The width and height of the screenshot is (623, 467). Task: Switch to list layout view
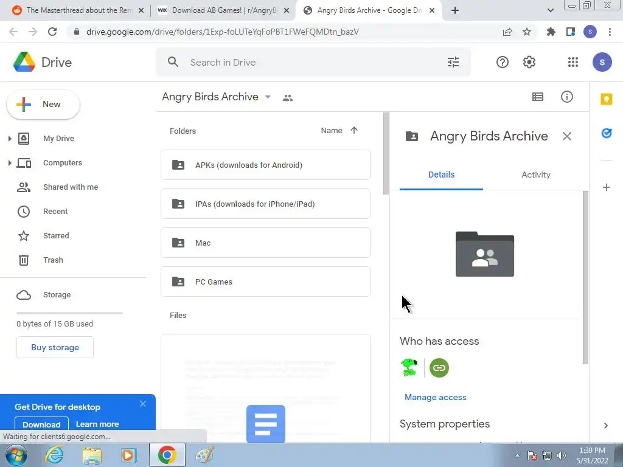[538, 97]
